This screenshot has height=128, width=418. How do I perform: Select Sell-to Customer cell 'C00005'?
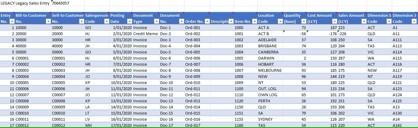[68, 82]
